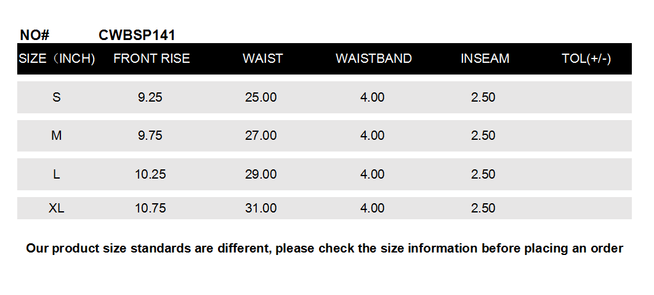Click the INSEAM column header

click(485, 59)
